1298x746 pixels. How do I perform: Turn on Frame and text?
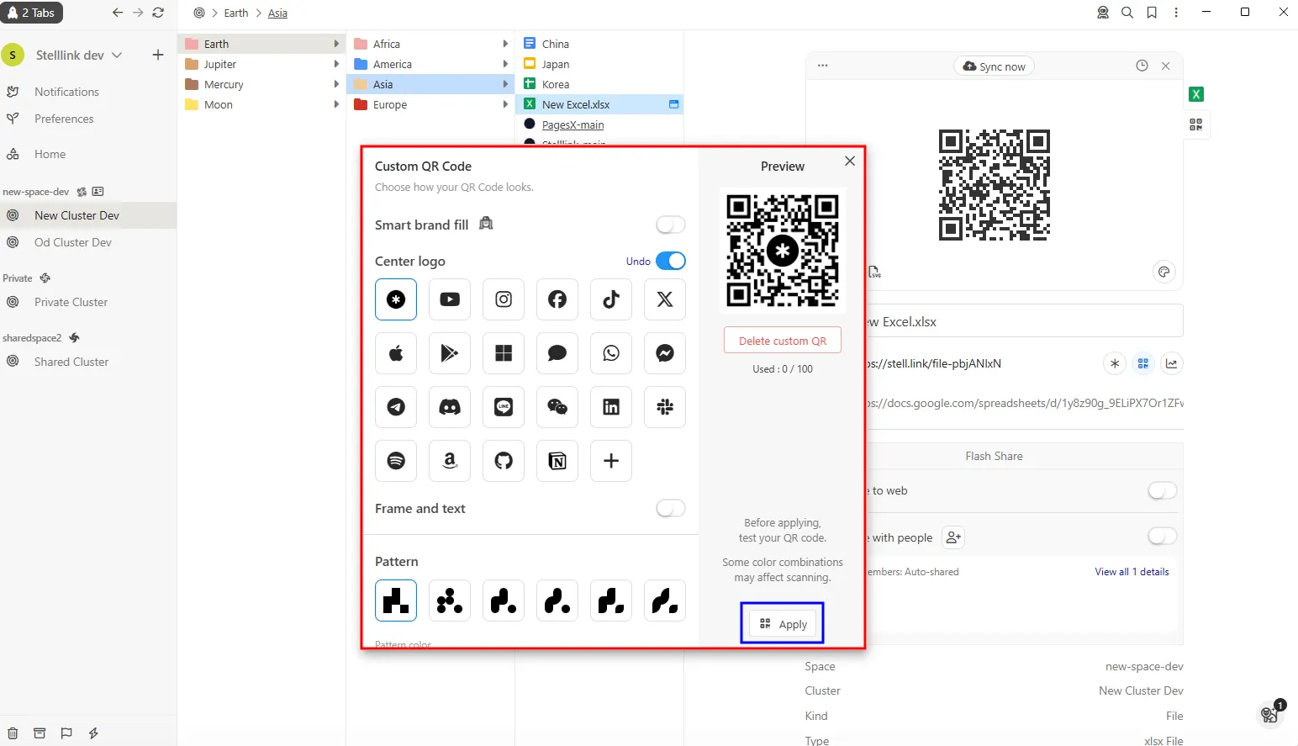(670, 508)
